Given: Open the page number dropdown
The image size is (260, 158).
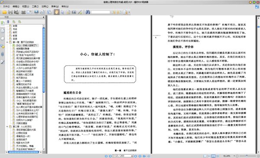Looking at the screenshot, I should point(132,156).
